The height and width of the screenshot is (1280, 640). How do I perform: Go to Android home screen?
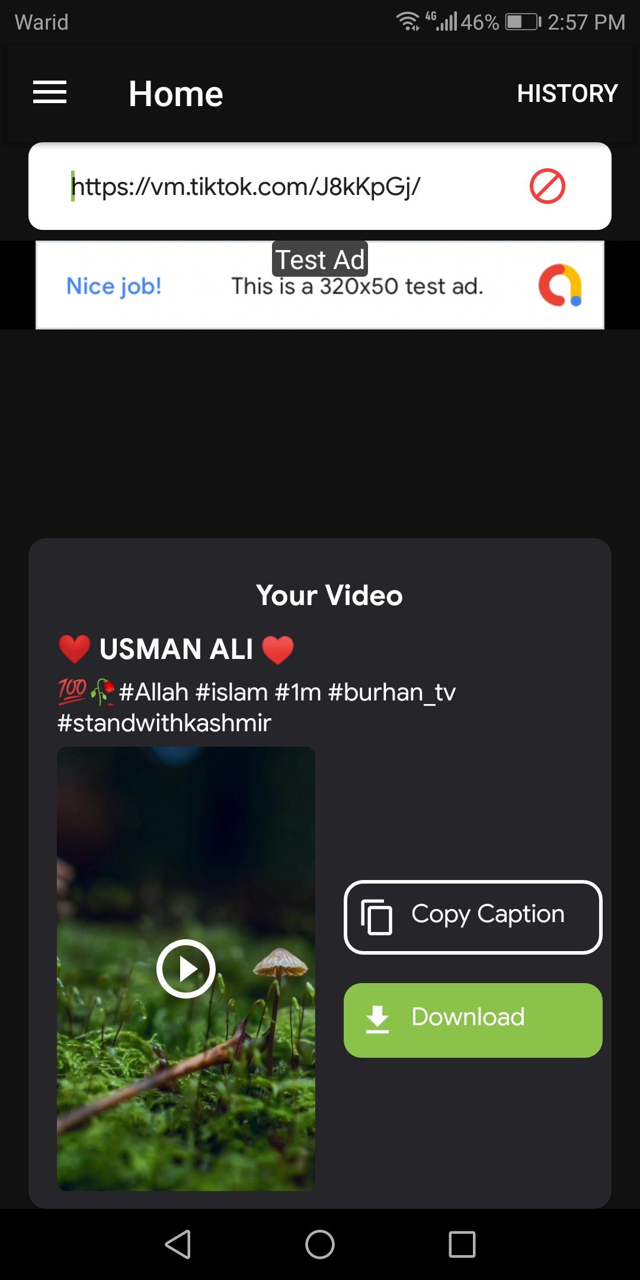click(320, 1244)
